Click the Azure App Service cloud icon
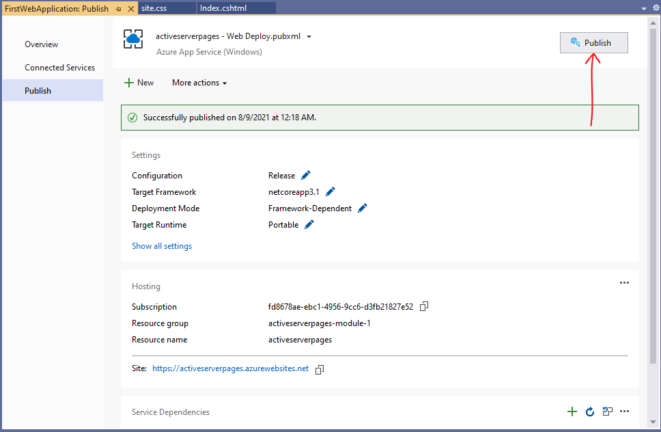 coord(133,39)
